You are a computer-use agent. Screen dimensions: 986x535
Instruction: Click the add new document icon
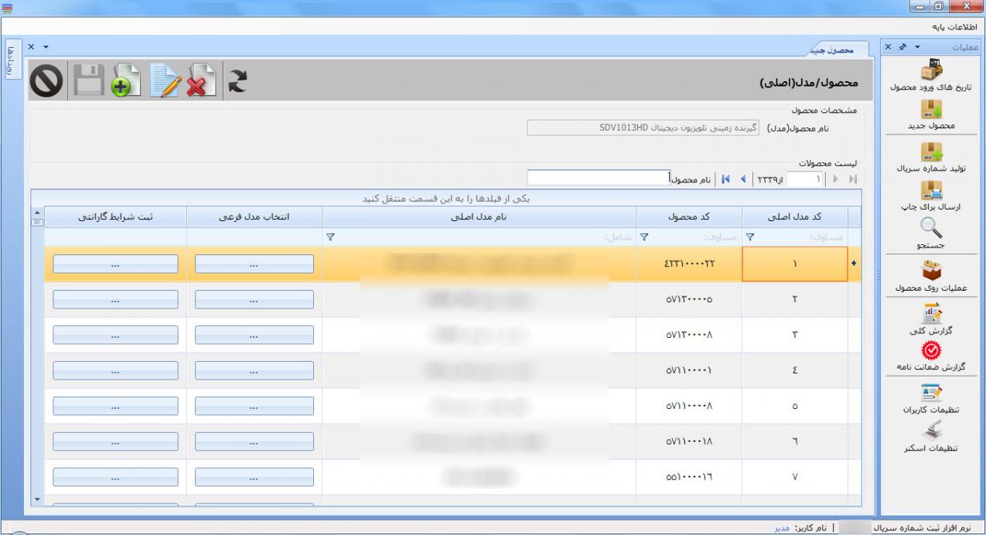pyautogui.click(x=125, y=81)
